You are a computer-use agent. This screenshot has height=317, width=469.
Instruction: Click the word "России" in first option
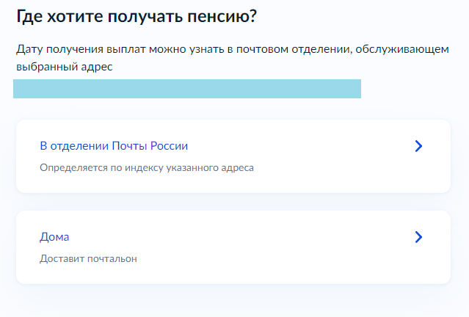point(181,146)
